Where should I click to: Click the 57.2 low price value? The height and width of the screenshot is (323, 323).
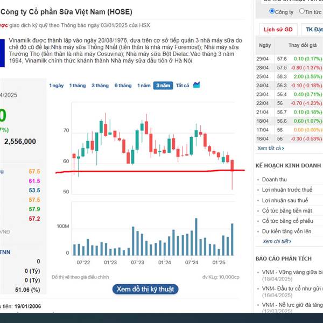34,219
